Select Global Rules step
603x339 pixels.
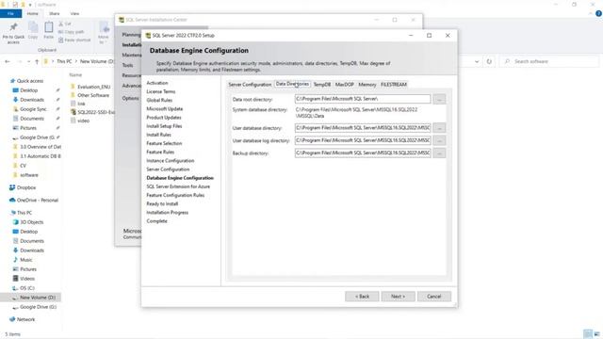[x=159, y=101]
